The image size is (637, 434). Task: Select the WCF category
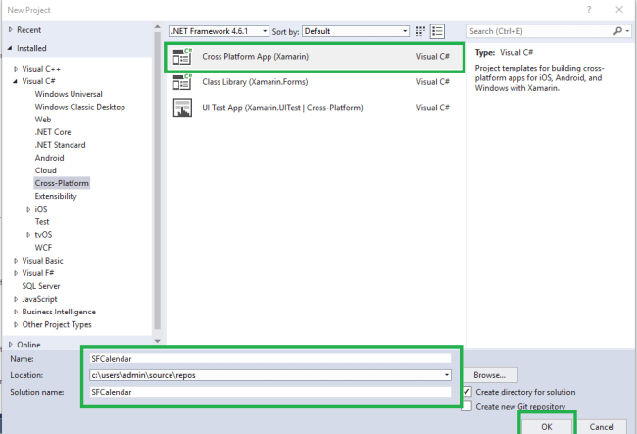tap(43, 248)
